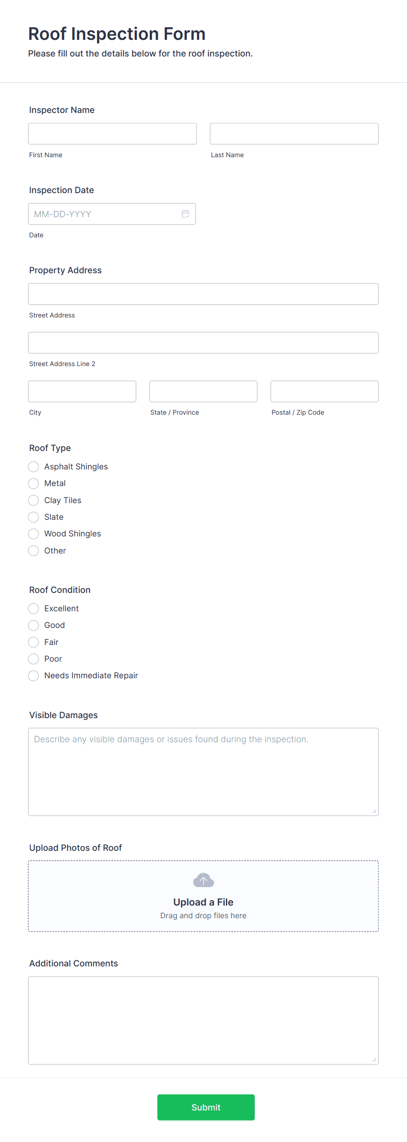Select Wood Shingles radio button
This screenshot has width=407, height=1142.
pos(33,534)
